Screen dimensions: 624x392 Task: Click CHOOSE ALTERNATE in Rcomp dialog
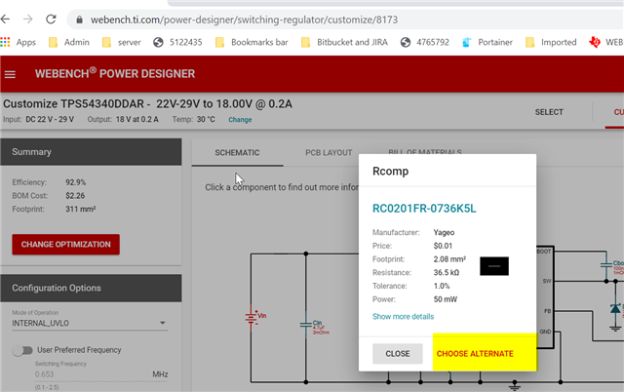coord(475,353)
